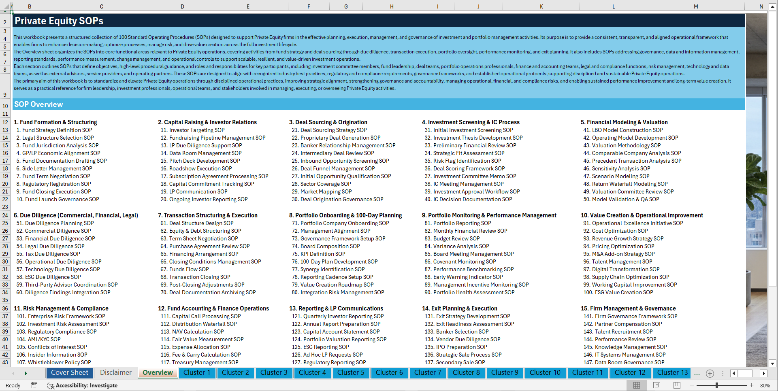The width and height of the screenshot is (778, 391).
Task: Click the Overview sheet tab
Action: 158,373
